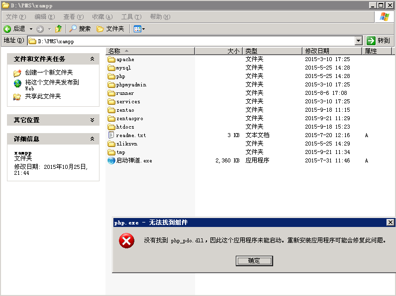
Task: Expand the 其它位置 panel
Action: coord(92,120)
